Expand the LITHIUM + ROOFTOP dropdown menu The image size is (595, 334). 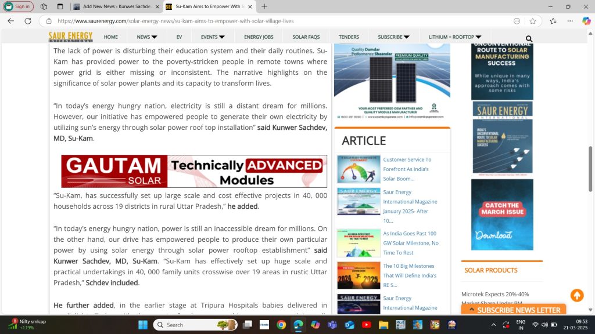click(x=454, y=37)
